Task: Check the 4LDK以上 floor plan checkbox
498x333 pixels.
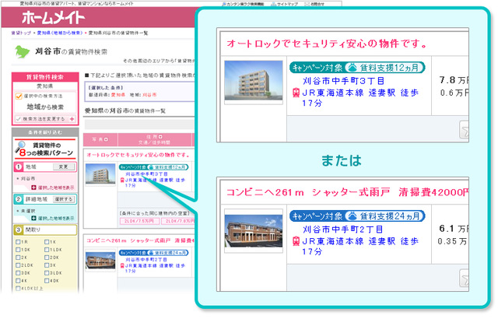Action: click(x=18, y=289)
